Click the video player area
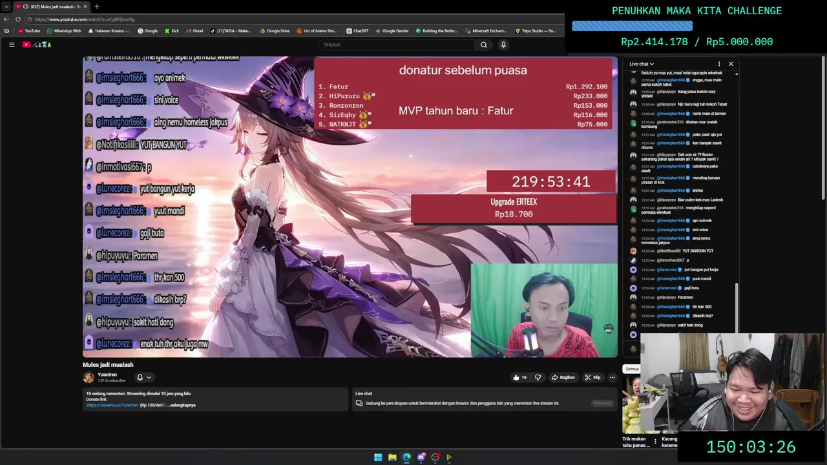827x465 pixels. click(350, 207)
